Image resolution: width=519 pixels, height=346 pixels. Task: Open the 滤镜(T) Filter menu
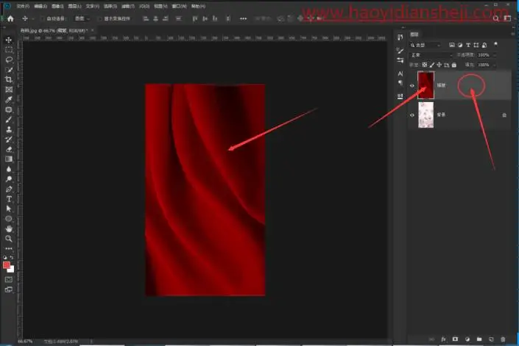128,7
